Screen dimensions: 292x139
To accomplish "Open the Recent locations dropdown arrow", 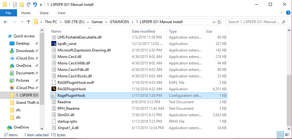I will (x=22, y=22).
